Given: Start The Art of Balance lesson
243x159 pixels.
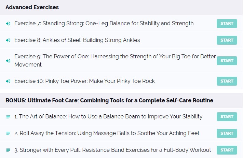Looking at the screenshot, I should pyautogui.click(x=227, y=117).
